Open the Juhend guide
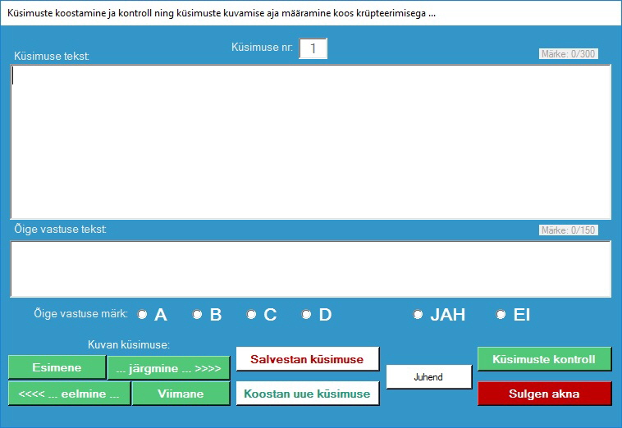 click(428, 377)
